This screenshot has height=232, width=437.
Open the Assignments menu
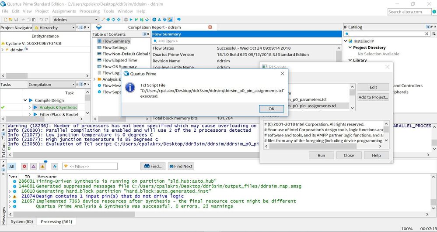point(64,11)
